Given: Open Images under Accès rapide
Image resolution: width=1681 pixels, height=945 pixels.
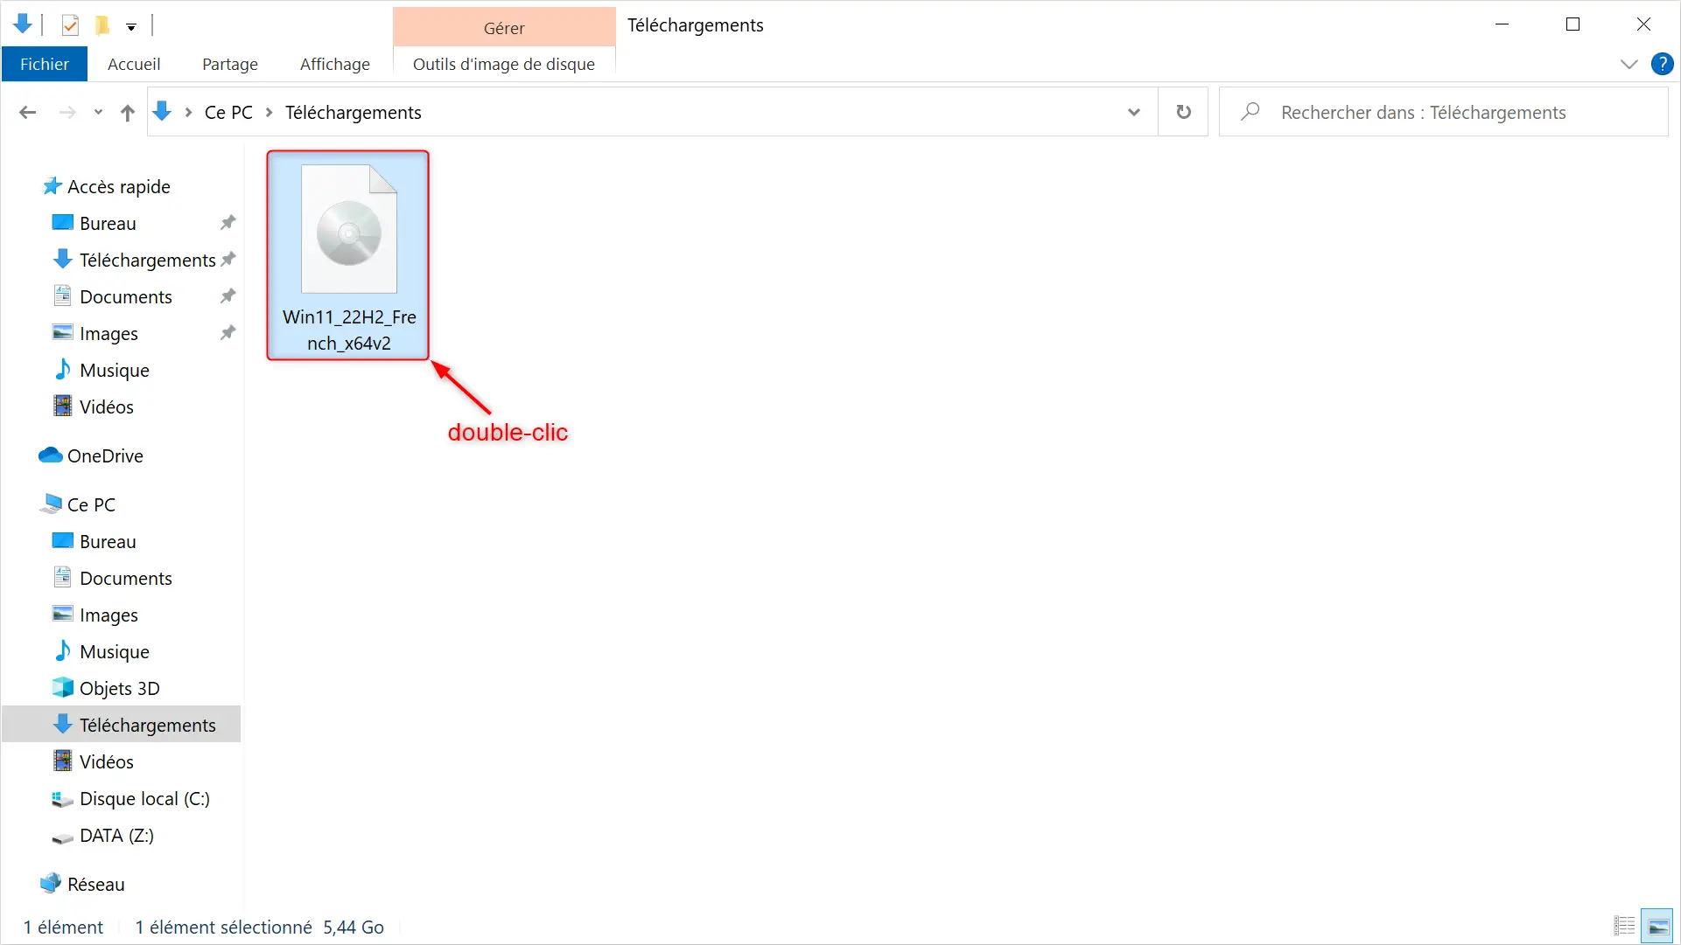Looking at the screenshot, I should 109,333.
